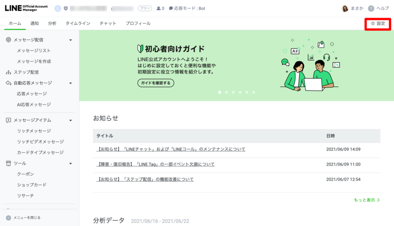Viewport: 394px width, 226px height.
Task: Click the account avatar icon in header
Action: [x=58, y=8]
